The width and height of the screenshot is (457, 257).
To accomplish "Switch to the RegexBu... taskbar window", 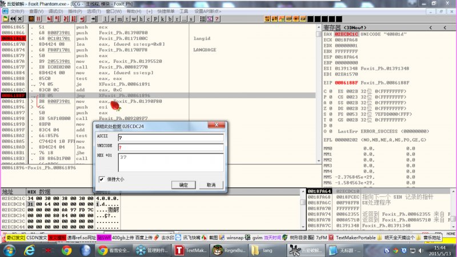I will tap(229, 250).
